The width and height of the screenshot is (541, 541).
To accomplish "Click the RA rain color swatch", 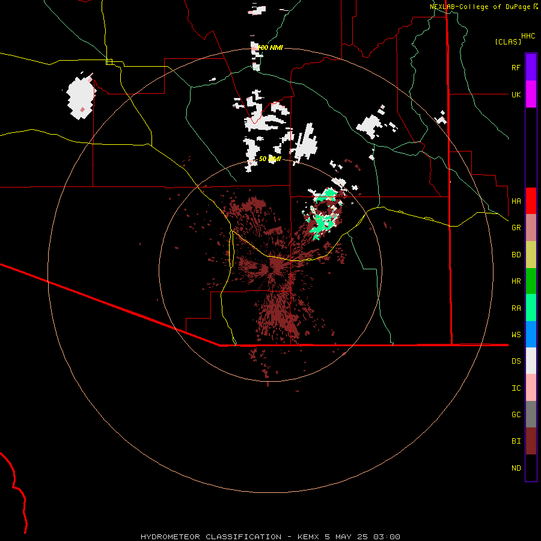I will point(531,308).
